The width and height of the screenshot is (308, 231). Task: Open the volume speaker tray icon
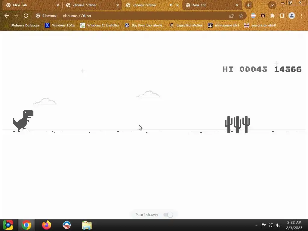278,225
